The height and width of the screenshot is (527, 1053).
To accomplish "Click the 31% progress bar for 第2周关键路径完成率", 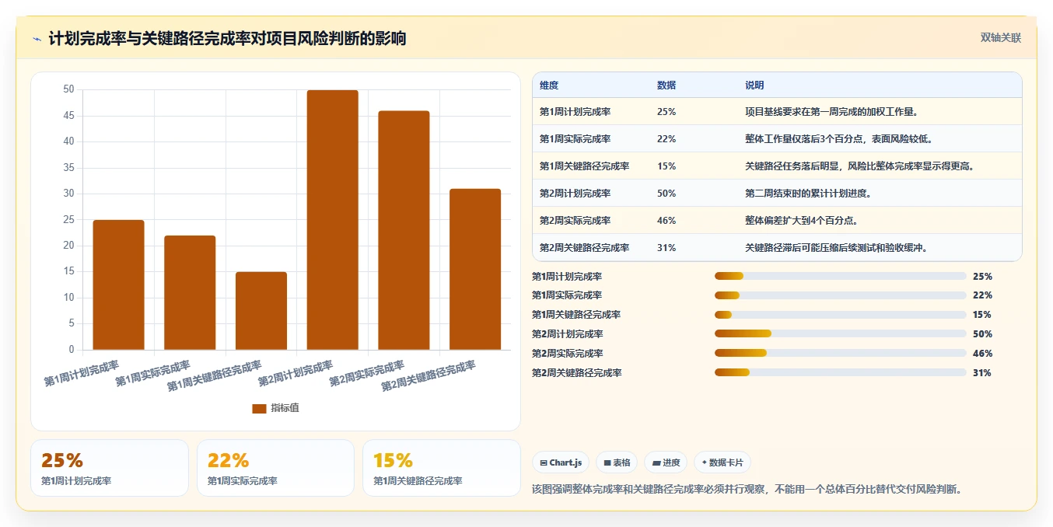I will 841,373.
